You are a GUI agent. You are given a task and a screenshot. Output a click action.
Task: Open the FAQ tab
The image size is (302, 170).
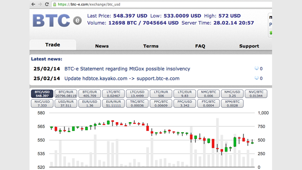[x=200, y=46]
